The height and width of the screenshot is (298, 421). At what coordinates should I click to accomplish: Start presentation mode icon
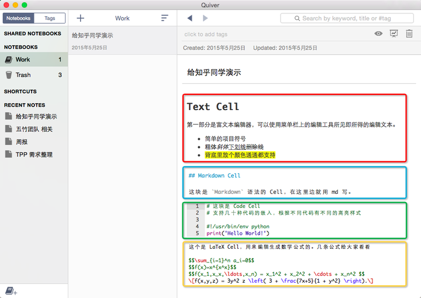pos(394,33)
